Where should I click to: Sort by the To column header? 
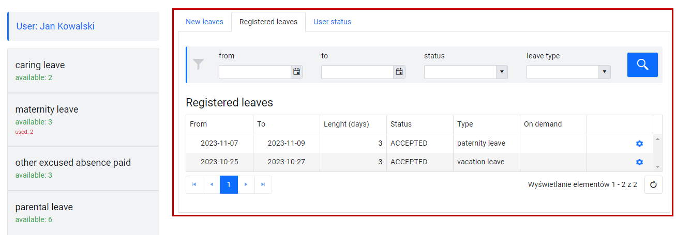287,124
